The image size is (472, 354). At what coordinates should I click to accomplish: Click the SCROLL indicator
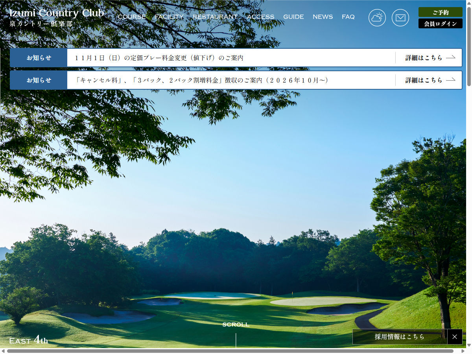pyautogui.click(x=236, y=325)
